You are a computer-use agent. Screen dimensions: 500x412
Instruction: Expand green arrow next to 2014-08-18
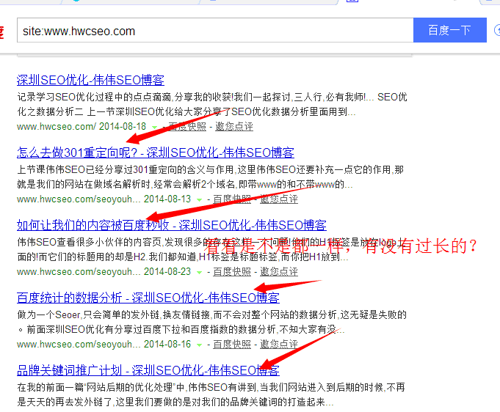click(x=155, y=128)
